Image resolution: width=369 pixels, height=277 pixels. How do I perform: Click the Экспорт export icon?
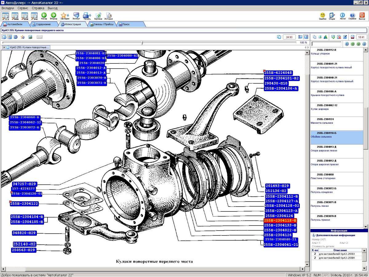[76, 16]
